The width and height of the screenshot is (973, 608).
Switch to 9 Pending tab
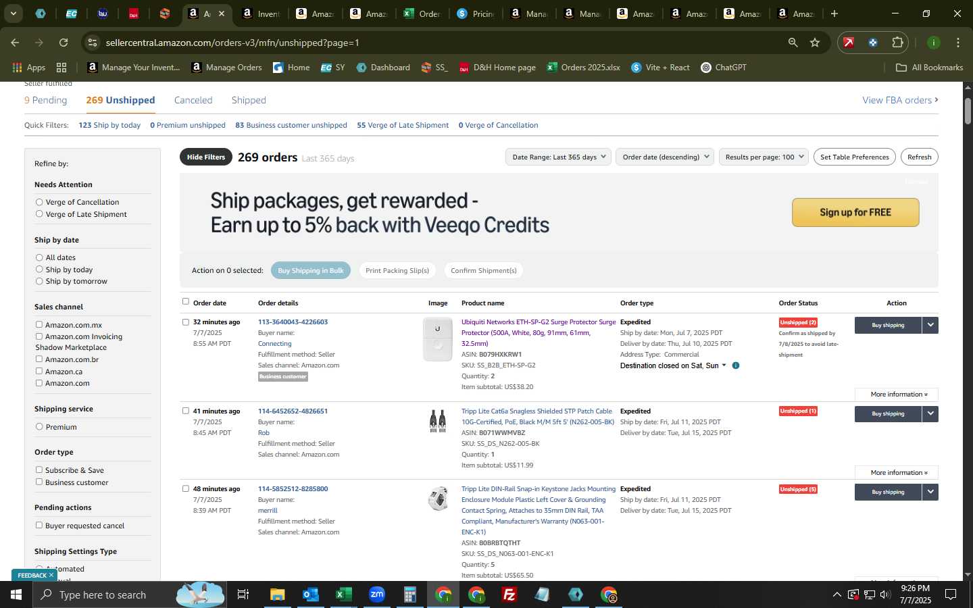pos(46,100)
